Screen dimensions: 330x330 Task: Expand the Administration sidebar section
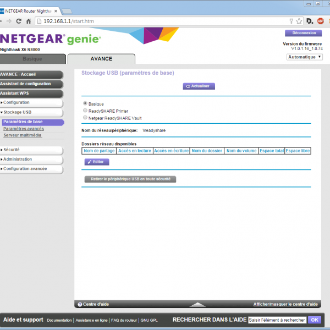click(31, 159)
